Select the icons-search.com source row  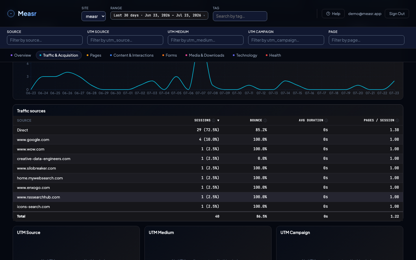click(208, 207)
